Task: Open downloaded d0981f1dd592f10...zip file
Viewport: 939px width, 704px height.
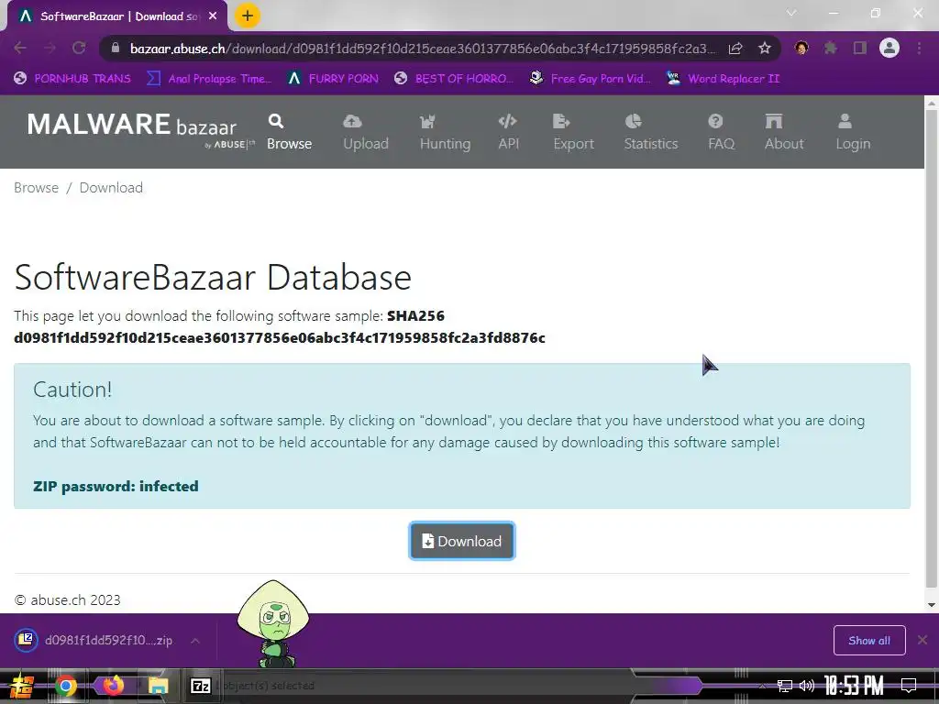Action: 95,641
